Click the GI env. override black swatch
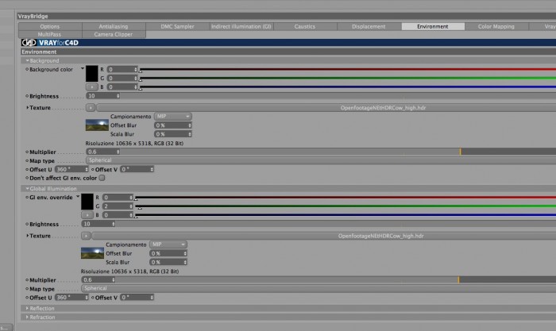Viewport: 556px width, 331px height. click(x=87, y=202)
